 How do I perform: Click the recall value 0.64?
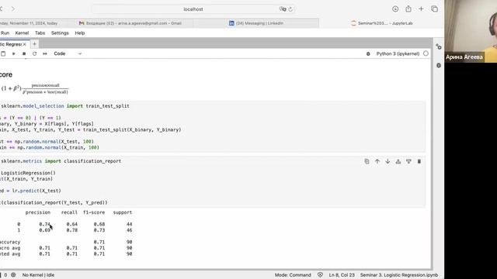pos(72,224)
